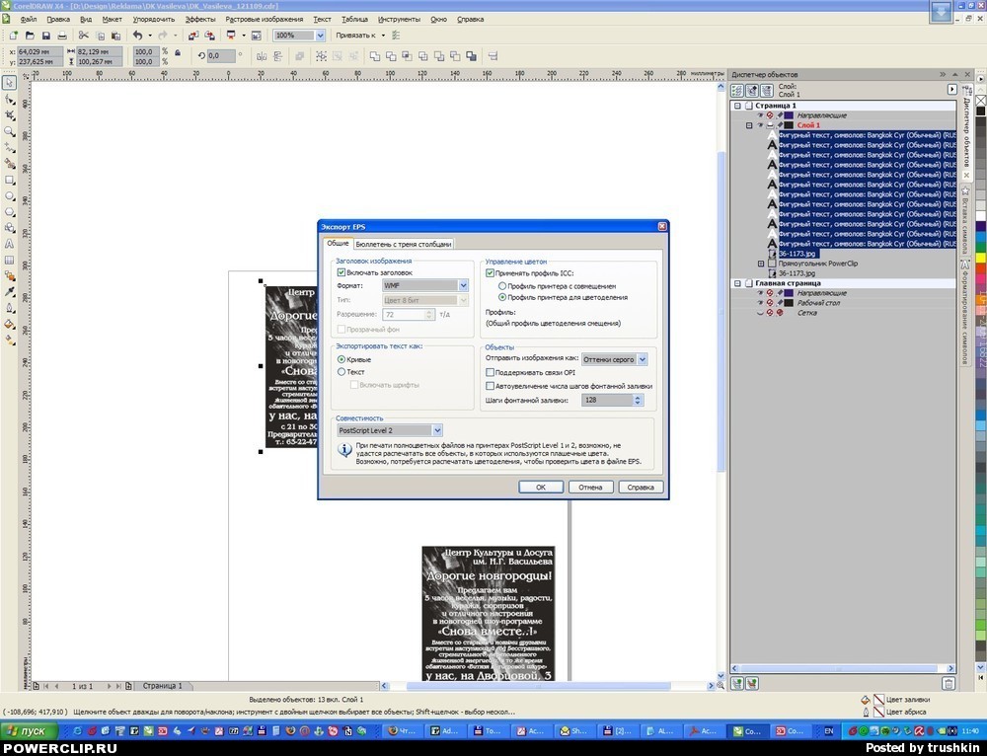Click the Save icon in the standard toolbar
Screen dimensions: 987x756
click(43, 36)
